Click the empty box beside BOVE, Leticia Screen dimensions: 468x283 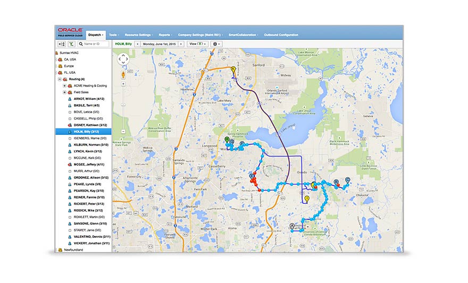tap(70, 112)
